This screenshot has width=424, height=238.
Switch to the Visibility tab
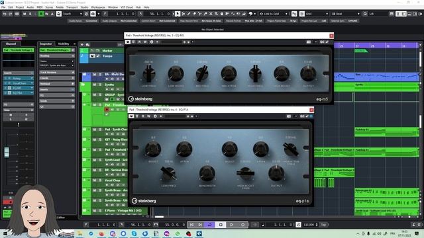(64, 44)
